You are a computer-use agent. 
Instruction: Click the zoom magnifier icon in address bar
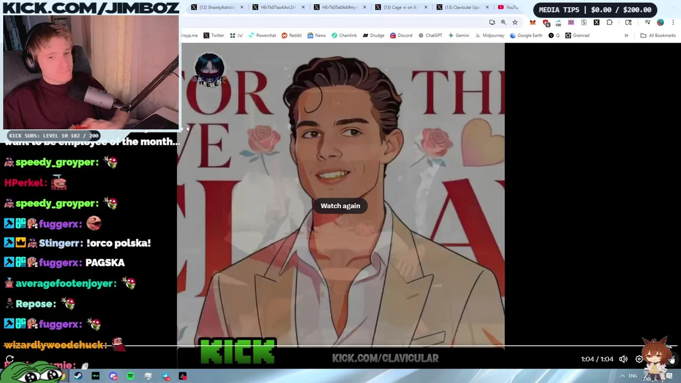503,22
